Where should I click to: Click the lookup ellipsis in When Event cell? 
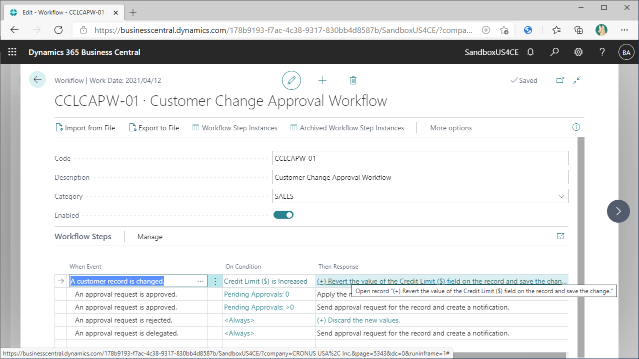point(200,282)
